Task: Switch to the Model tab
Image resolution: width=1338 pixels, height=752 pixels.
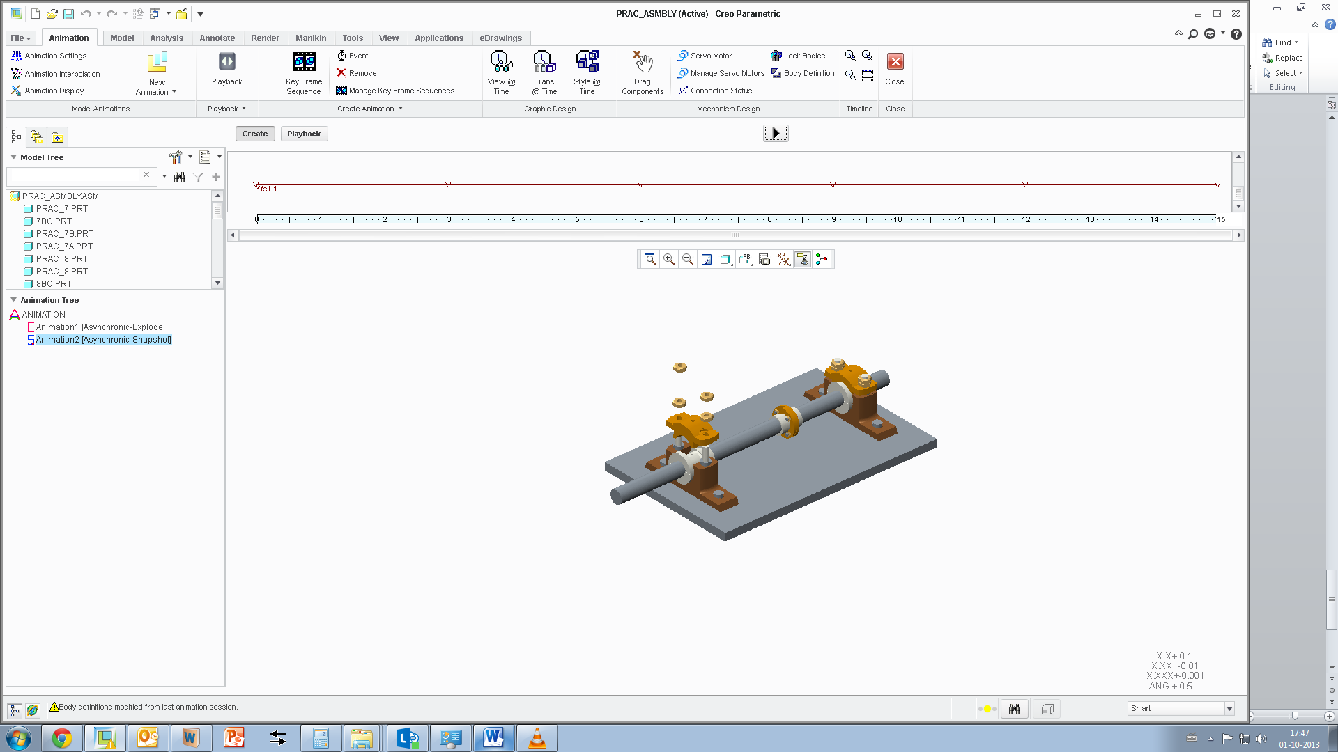Action: 122,38
